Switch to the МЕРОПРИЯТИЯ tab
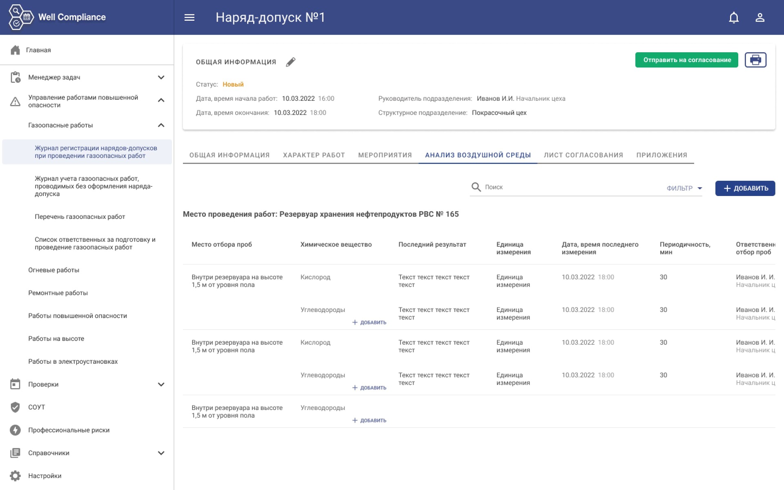The image size is (784, 490). tap(385, 155)
